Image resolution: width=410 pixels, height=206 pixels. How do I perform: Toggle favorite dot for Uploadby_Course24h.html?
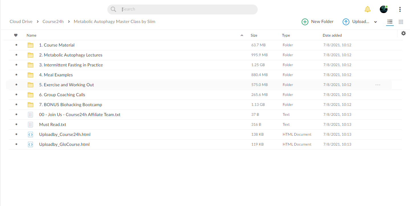[x=16, y=134]
